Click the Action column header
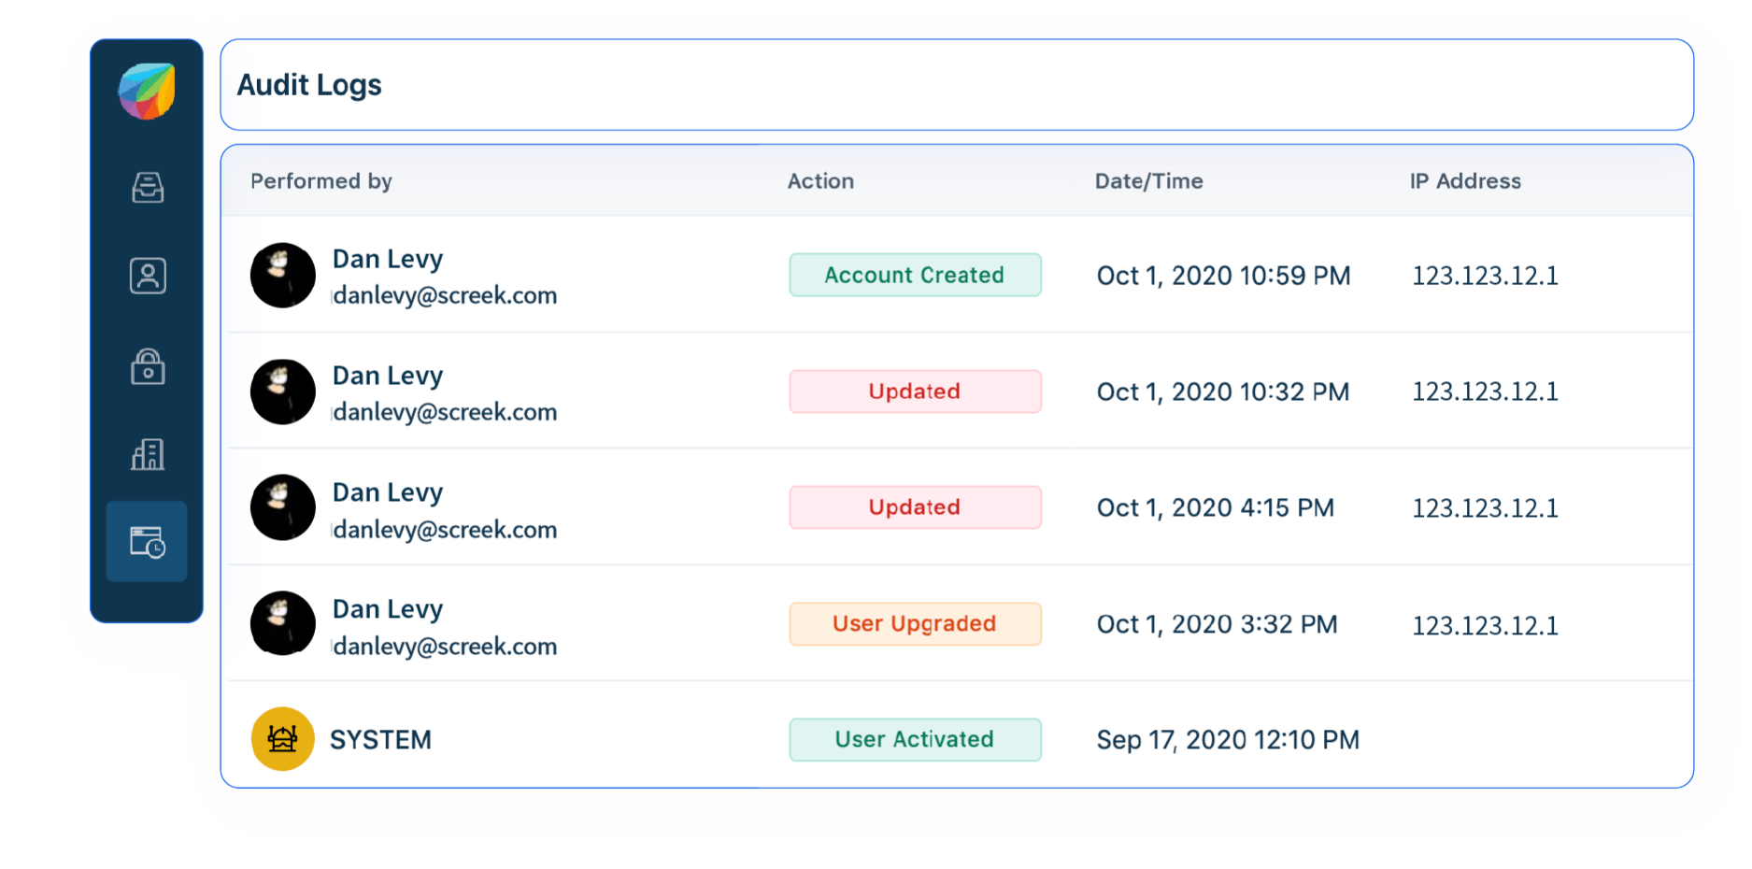 click(x=820, y=181)
